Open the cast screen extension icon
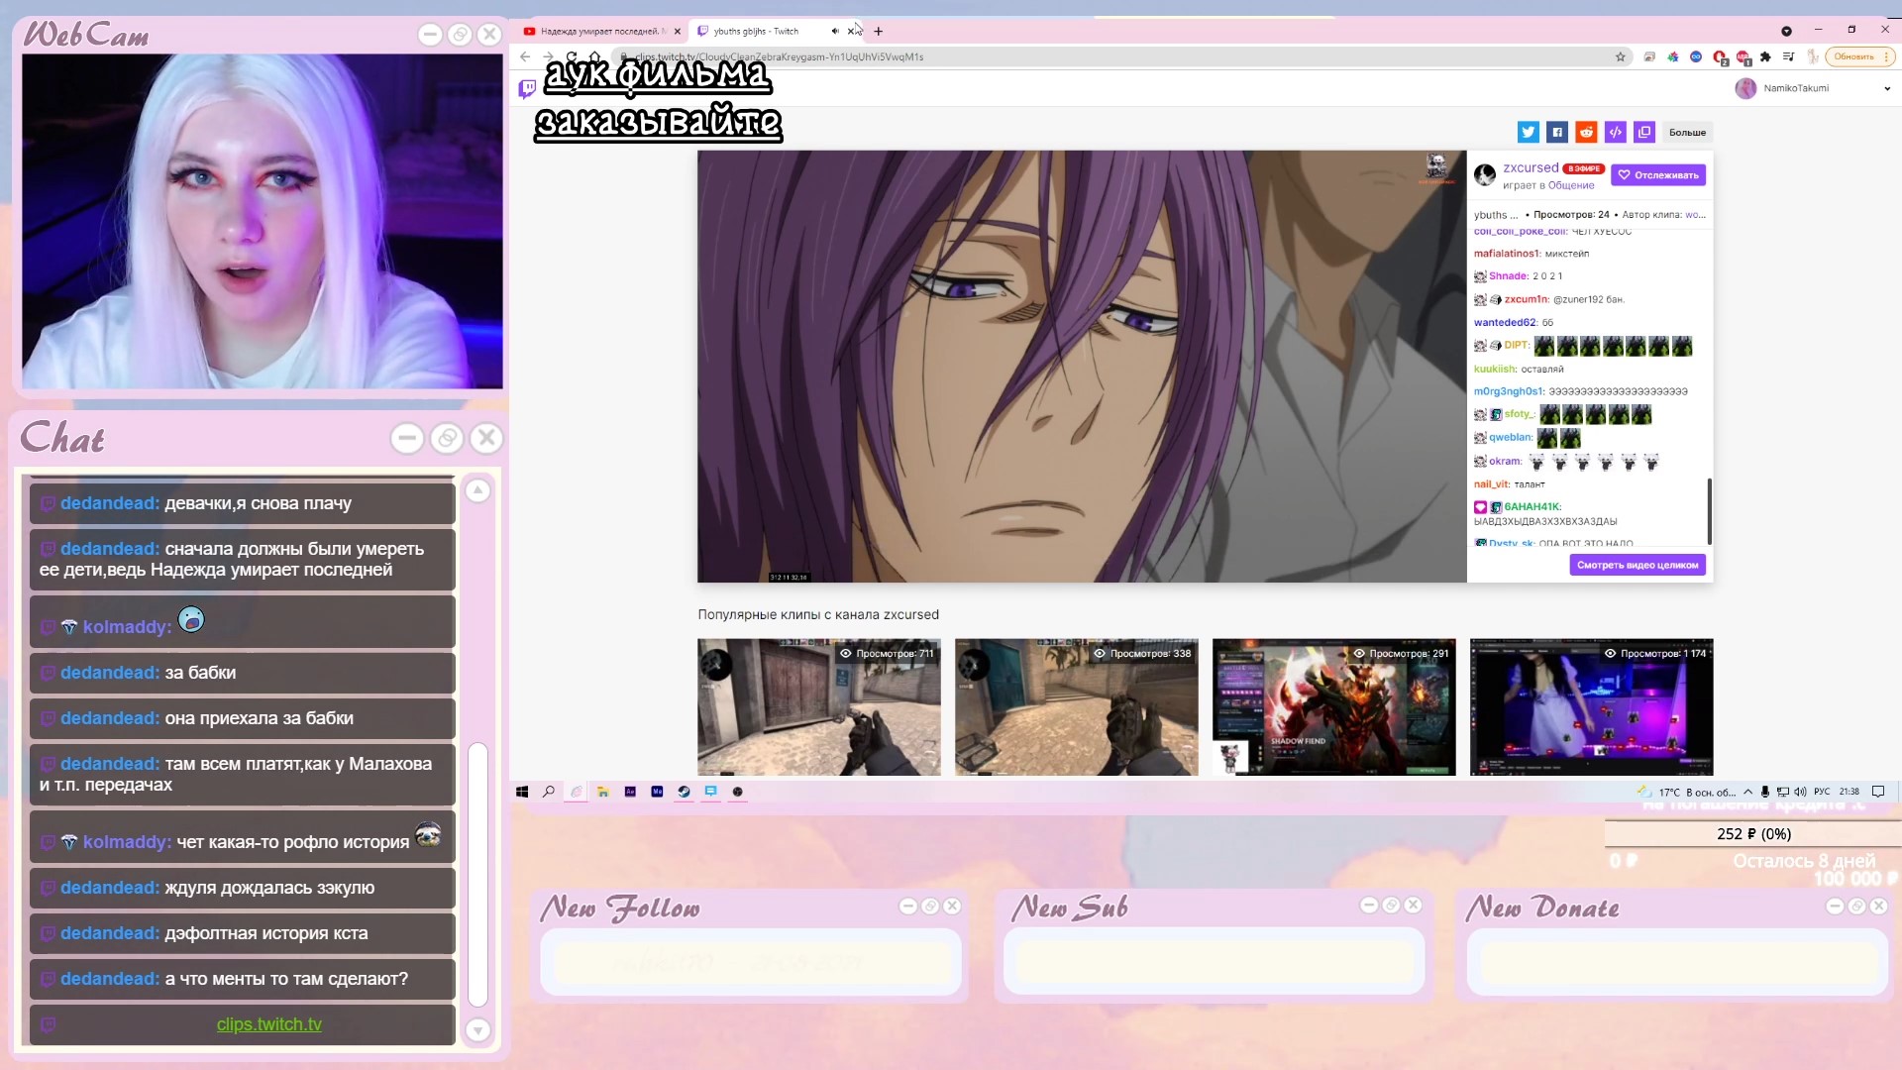The width and height of the screenshot is (1902, 1070). tap(1649, 56)
